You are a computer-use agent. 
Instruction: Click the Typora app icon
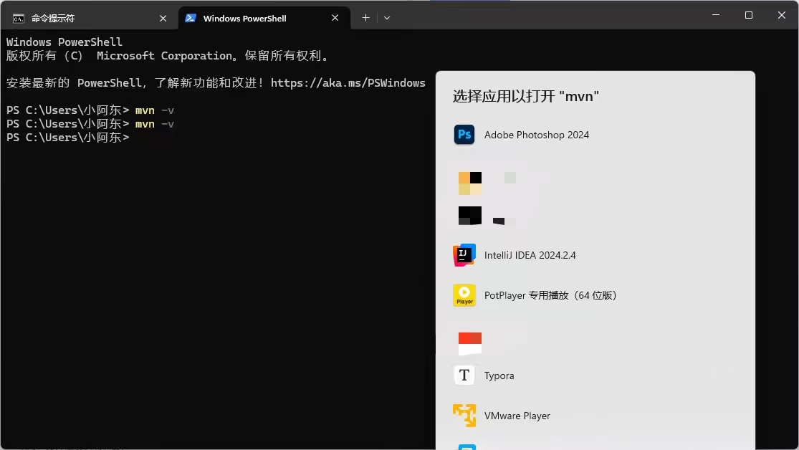464,375
